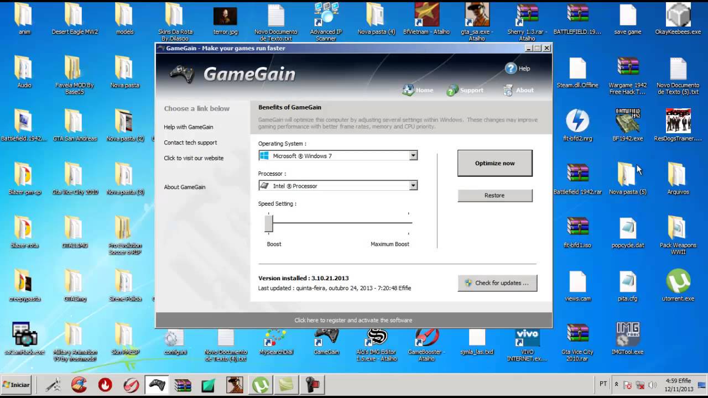Select MySearchDial desktop icon
This screenshot has height=398, width=708.
[x=276, y=341]
